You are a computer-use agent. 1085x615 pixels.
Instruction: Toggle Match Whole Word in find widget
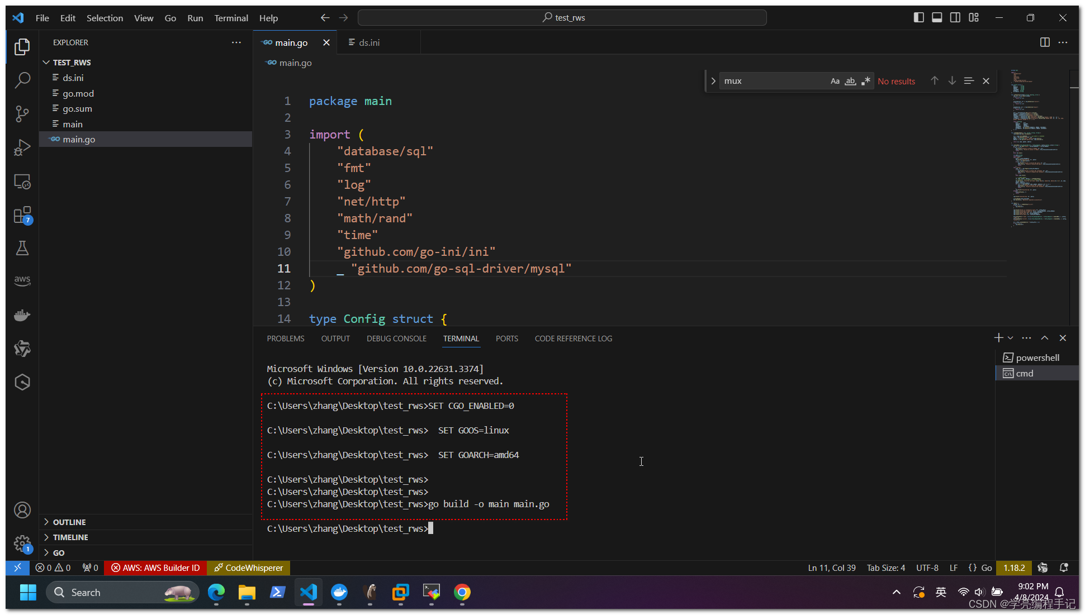tap(850, 82)
